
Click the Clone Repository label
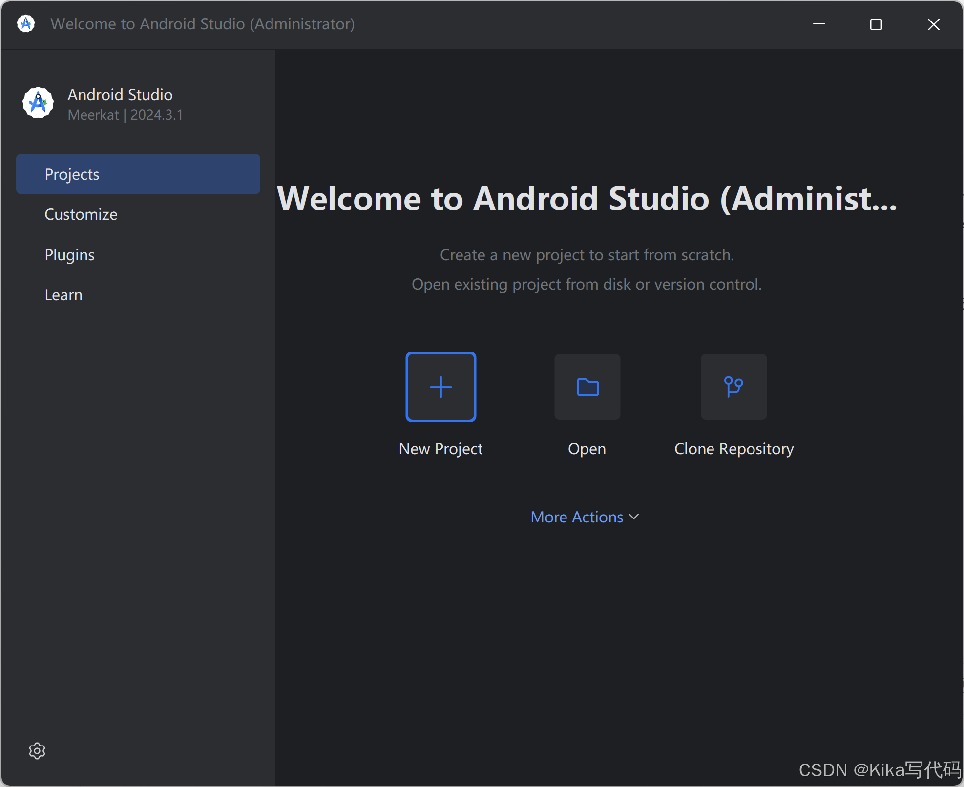pos(733,449)
